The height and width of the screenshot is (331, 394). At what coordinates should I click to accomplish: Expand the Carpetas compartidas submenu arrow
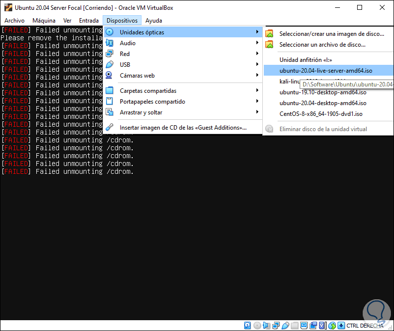(x=257, y=90)
